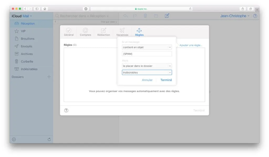The height and width of the screenshot is (157, 269).
Task: Open the settings gear at bottom left
Action: click(14, 139)
